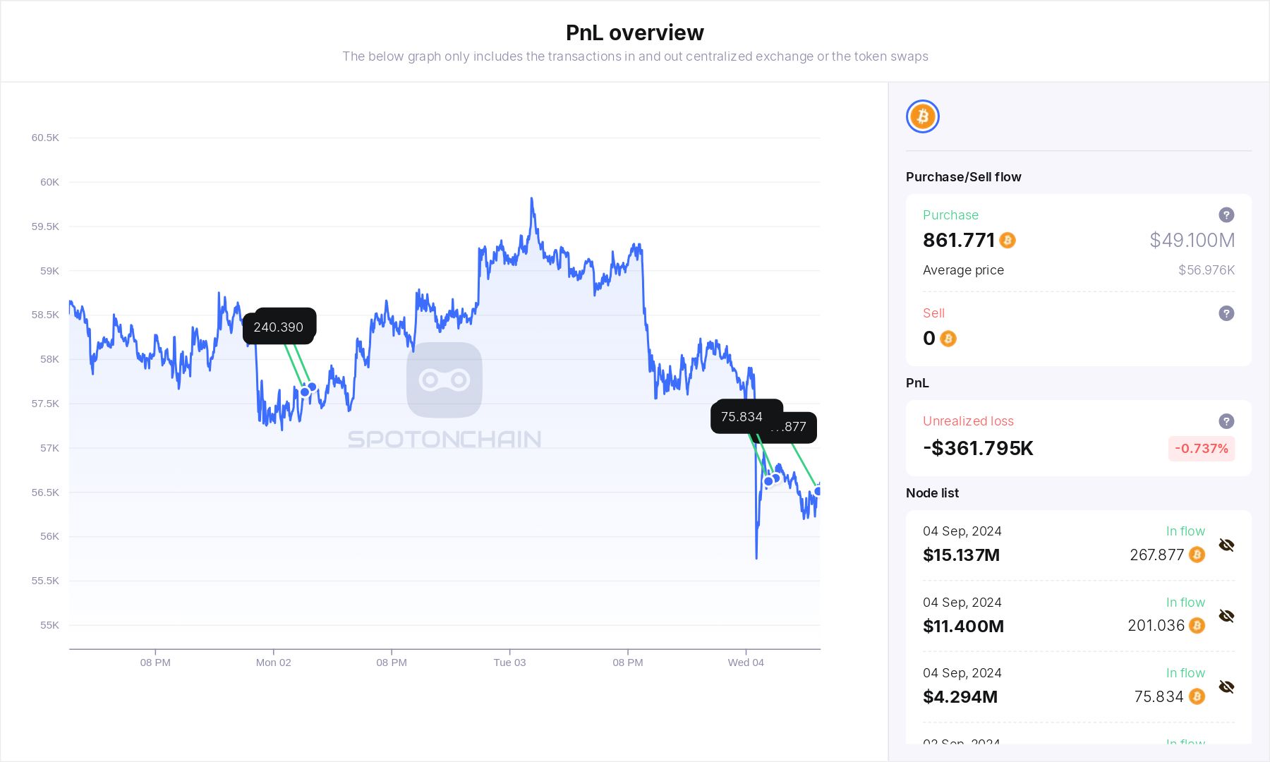
Task: Click the Bitcoin icon beside 267.877 inflow
Action: [1196, 555]
